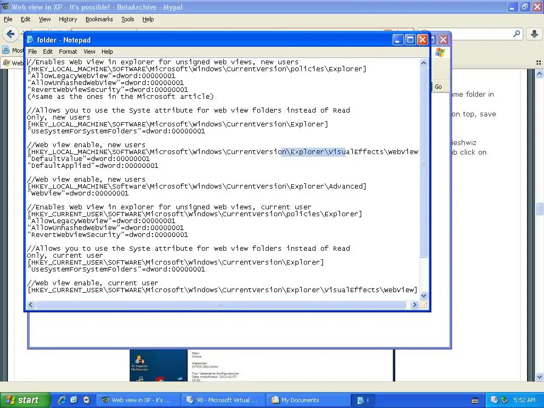Click the "DefaultValue"=dword:00000001 line

(x=89, y=159)
